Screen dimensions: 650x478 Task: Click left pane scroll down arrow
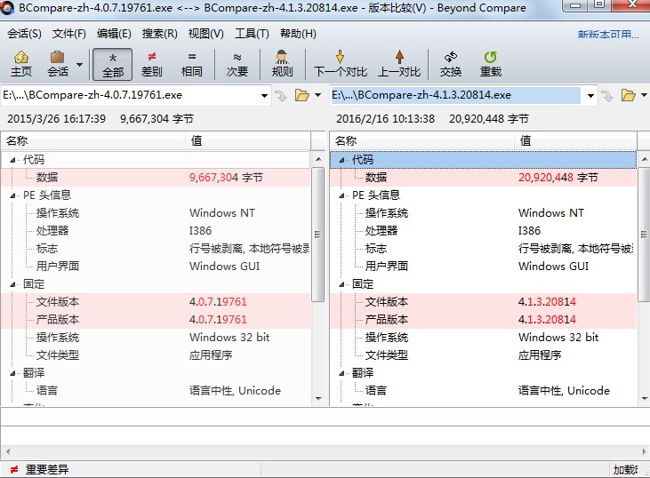point(318,398)
